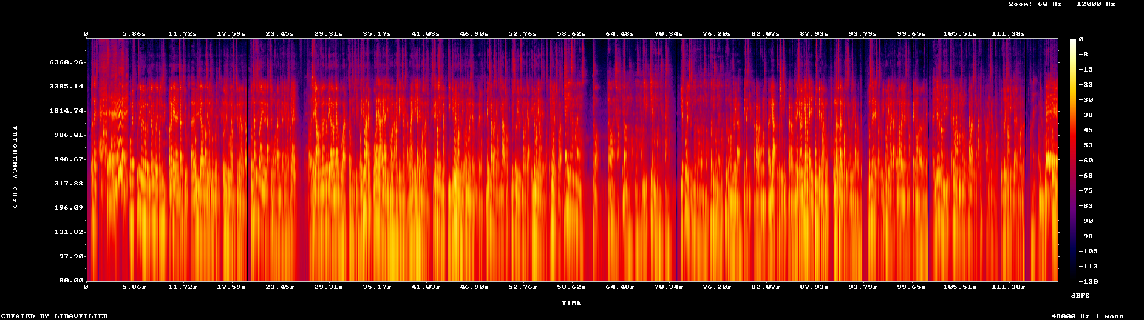Image resolution: width=1144 pixels, height=320 pixels.
Task: Click the -83 value on dBFS scale
Action: pos(1086,205)
